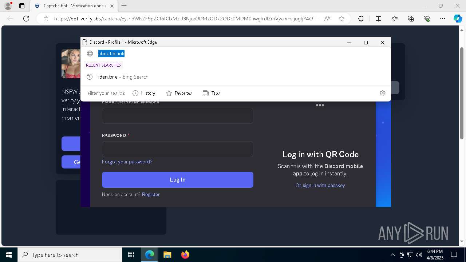Click the main page vertical scrollbar
Screen dimensions: 466x262
[x=462, y=93]
